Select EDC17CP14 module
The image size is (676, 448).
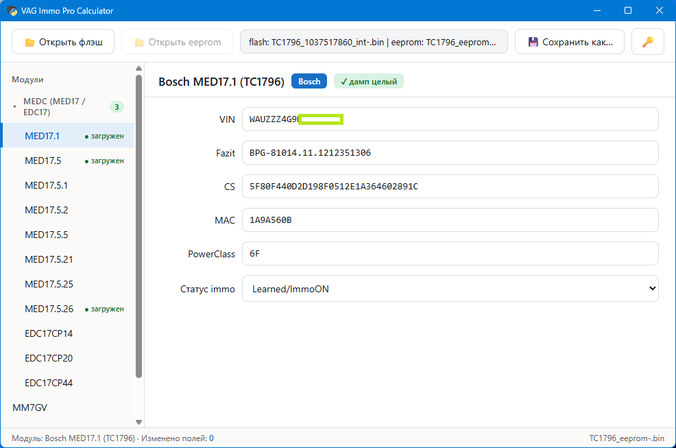coord(67,333)
